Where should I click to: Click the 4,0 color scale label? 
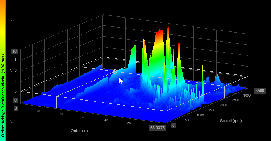pyautogui.click(x=12, y=121)
